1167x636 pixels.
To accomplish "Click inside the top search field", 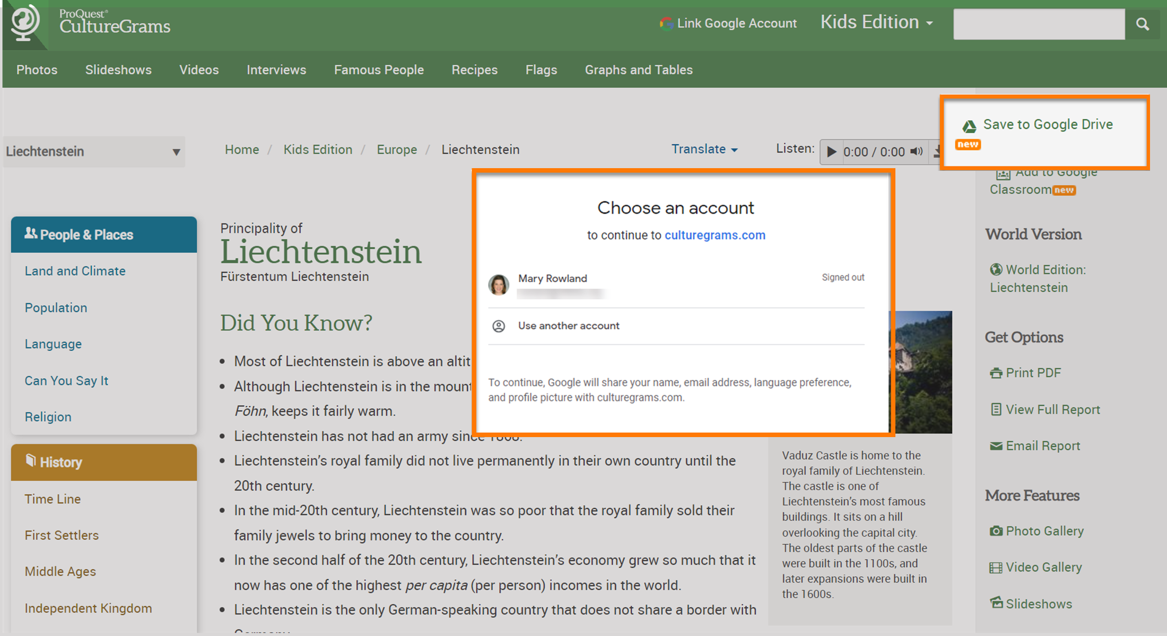I will tap(1039, 24).
